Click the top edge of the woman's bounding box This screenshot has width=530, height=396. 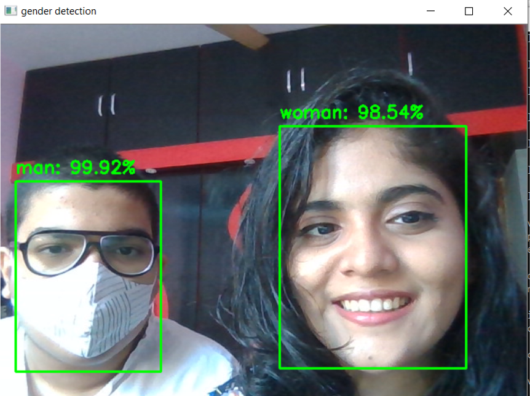[x=373, y=125]
